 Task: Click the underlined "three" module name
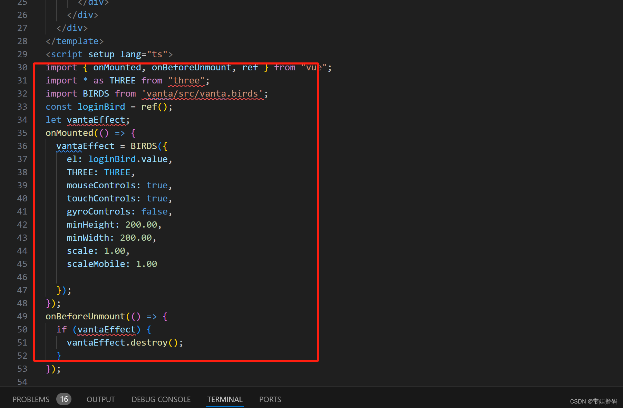click(x=186, y=80)
